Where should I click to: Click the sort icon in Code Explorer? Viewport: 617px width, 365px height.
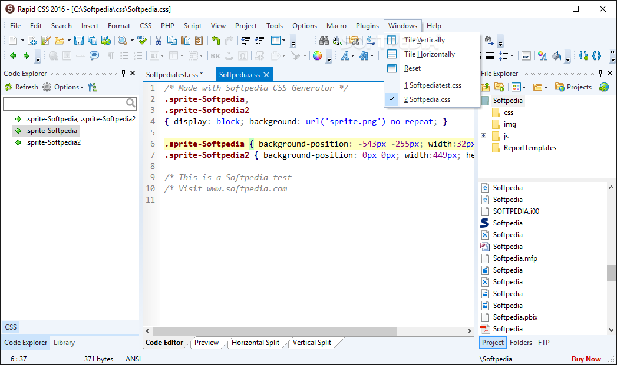point(93,87)
